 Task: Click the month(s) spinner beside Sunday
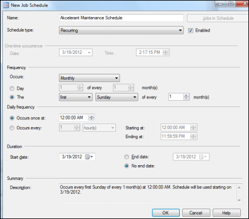(186, 97)
